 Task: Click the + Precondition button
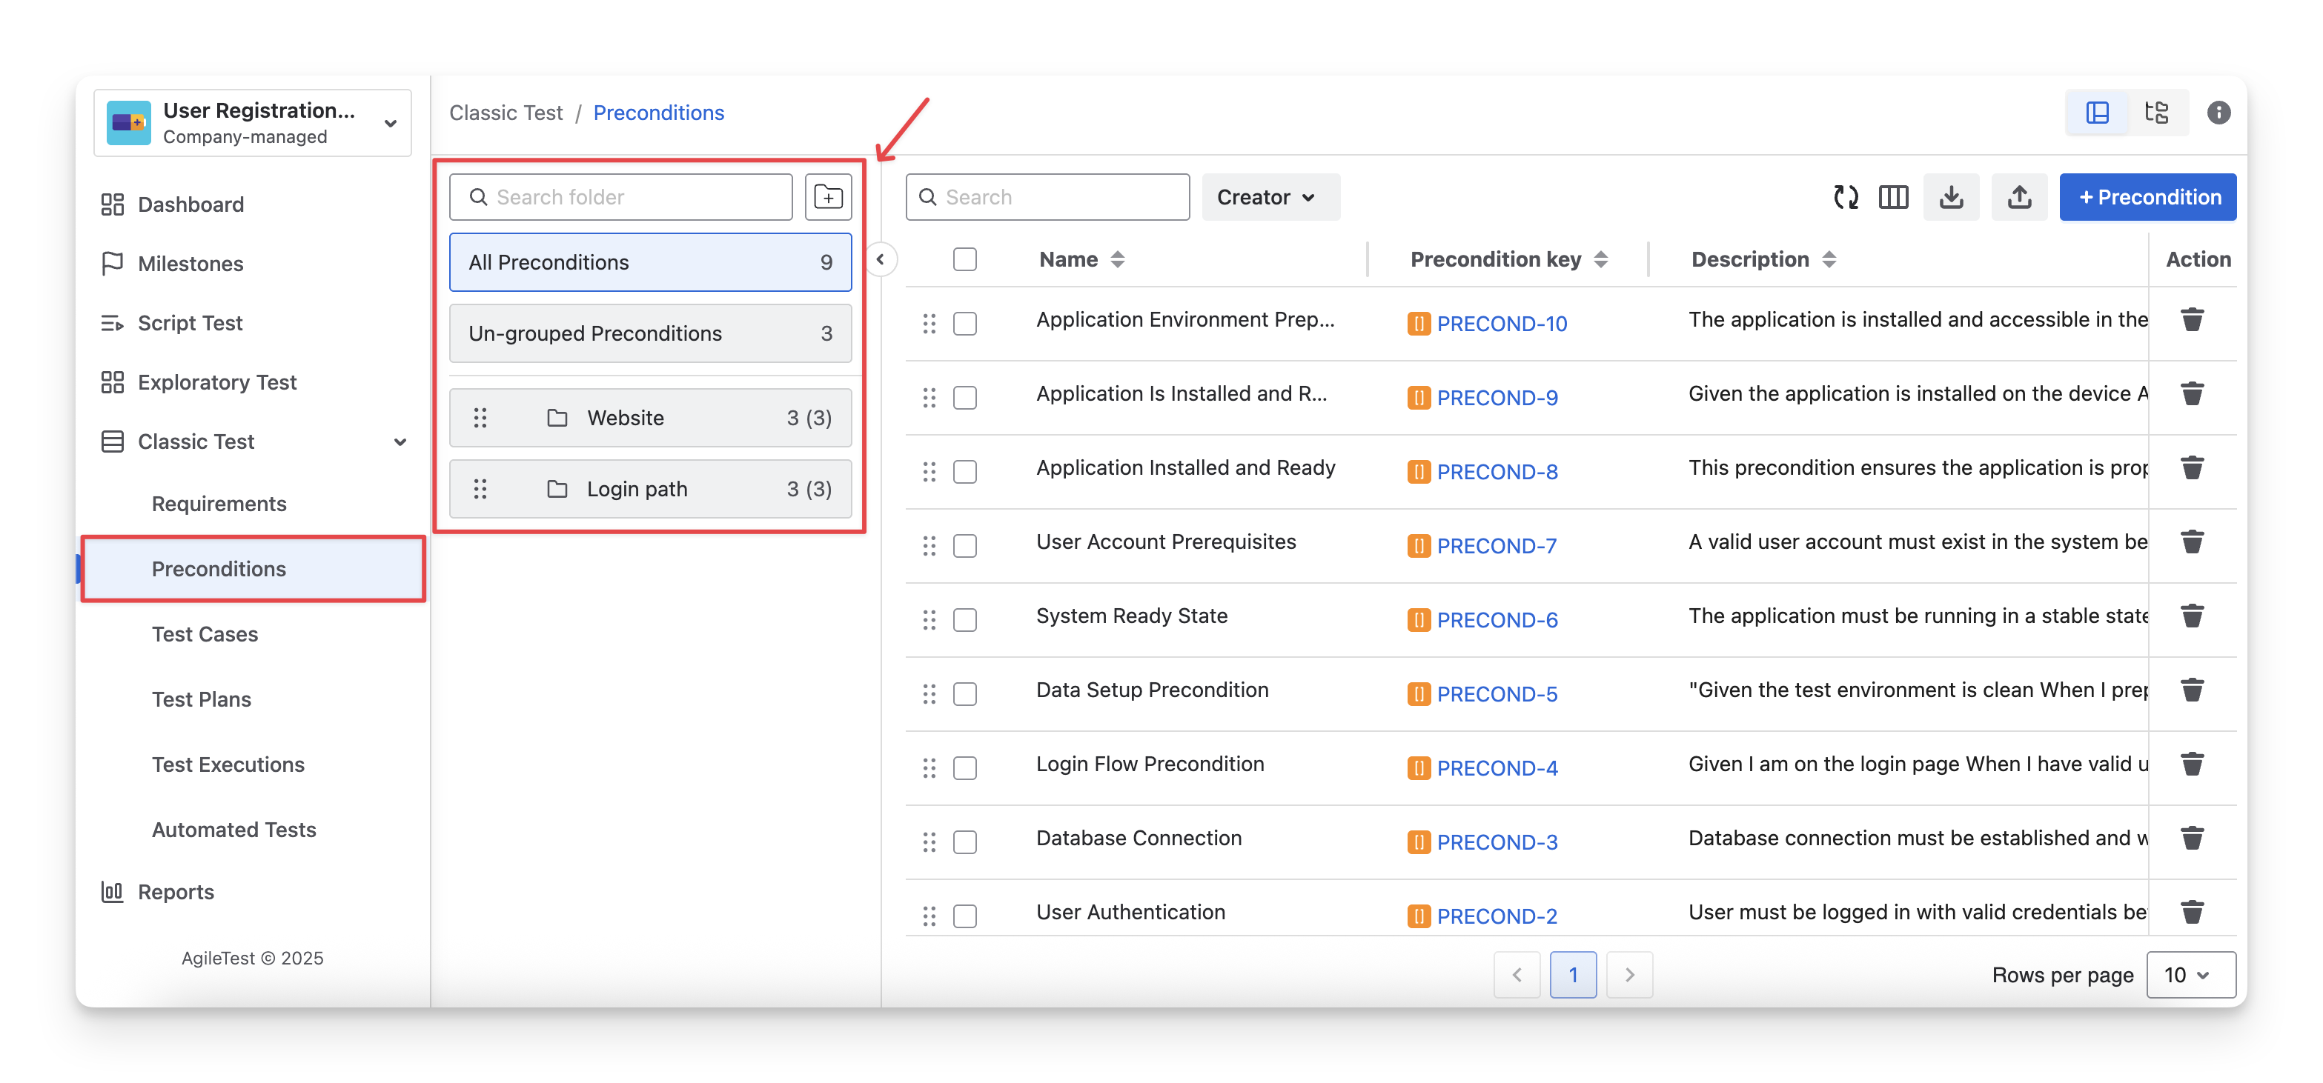click(x=2147, y=196)
